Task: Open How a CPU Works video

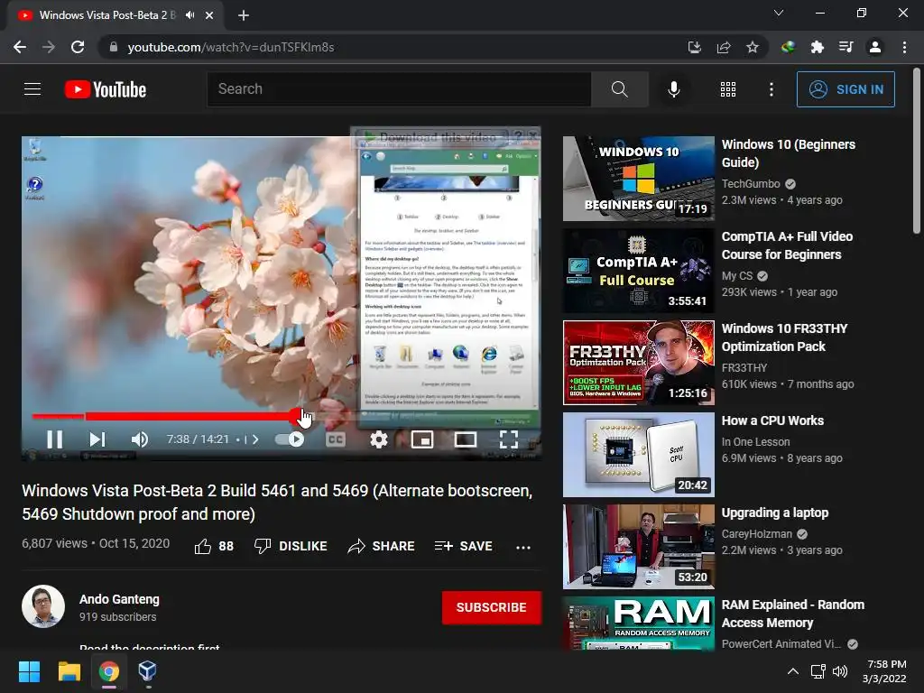Action: (x=639, y=455)
